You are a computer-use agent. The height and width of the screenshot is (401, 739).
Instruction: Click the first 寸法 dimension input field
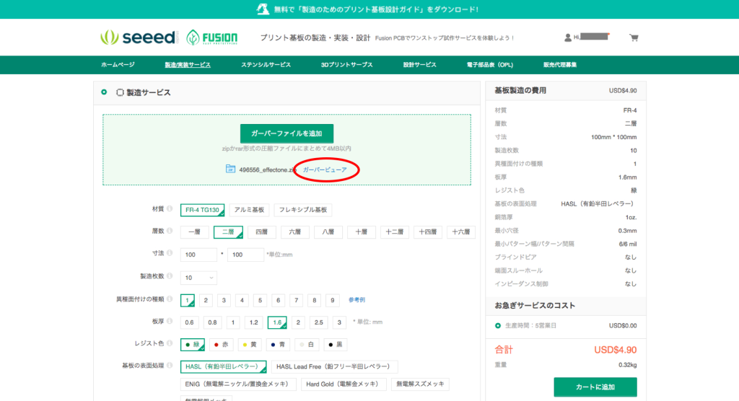pyautogui.click(x=198, y=255)
